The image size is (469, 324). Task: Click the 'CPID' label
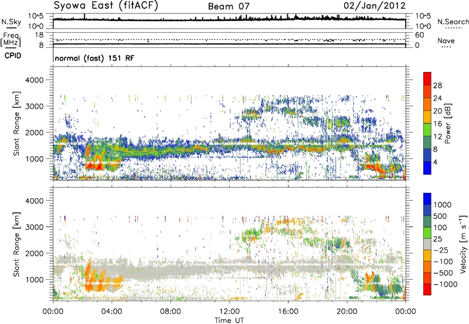(13, 56)
